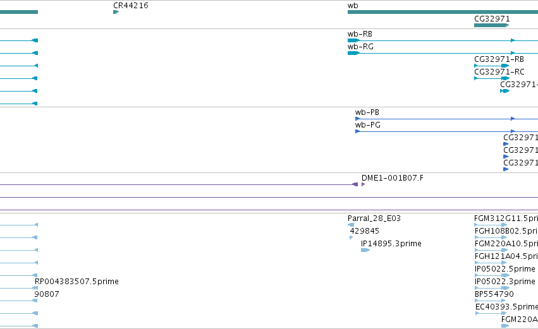Click the Parral_28_E03 EST label

(x=374, y=218)
